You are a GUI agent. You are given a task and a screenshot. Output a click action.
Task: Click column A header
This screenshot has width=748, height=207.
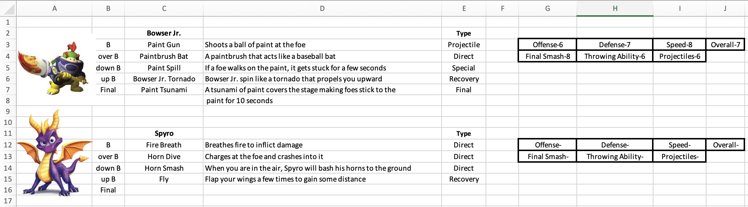55,8
